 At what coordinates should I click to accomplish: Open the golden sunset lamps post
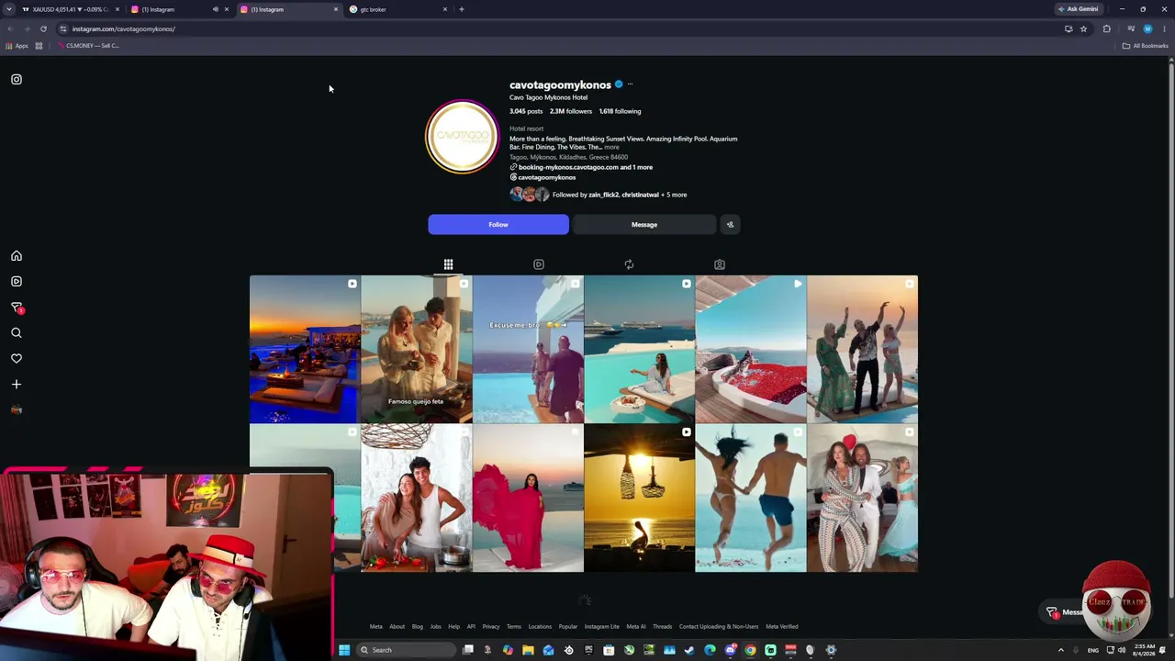coord(640,499)
